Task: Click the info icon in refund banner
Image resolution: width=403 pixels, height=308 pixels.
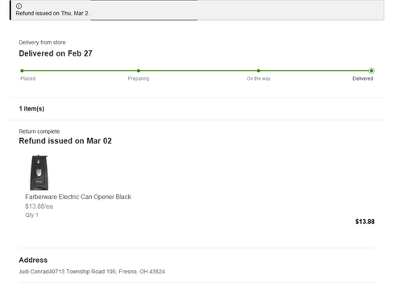Action: click(x=19, y=6)
